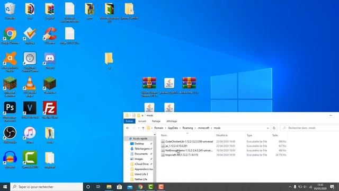Open the Camtasia desktop shortcut
Viewport: 339px width, 191px height.
30,160
